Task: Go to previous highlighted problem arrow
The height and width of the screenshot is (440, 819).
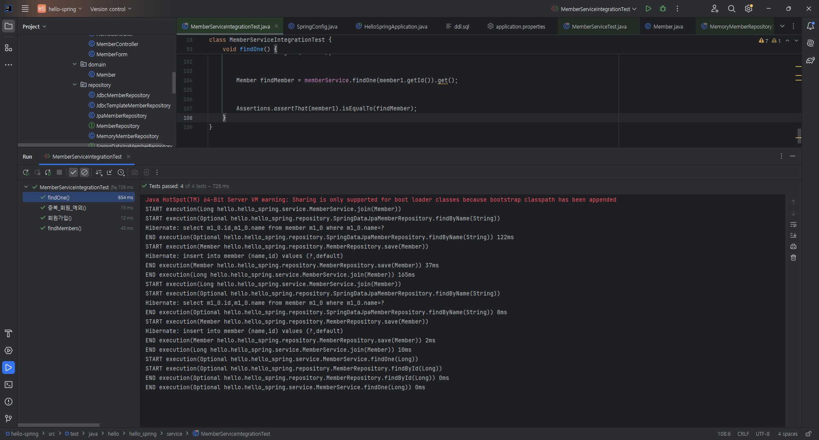Action: click(x=787, y=41)
